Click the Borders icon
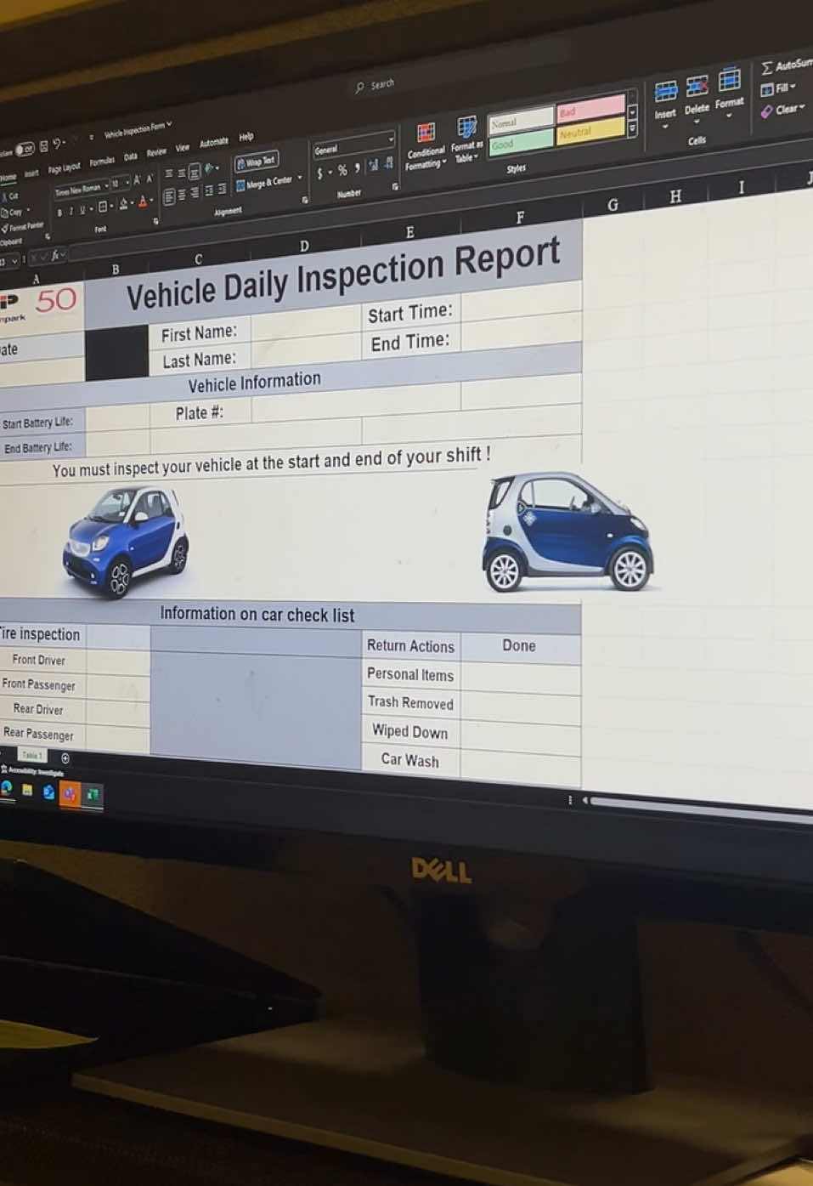Screen dimensions: 813x1186 click(103, 207)
